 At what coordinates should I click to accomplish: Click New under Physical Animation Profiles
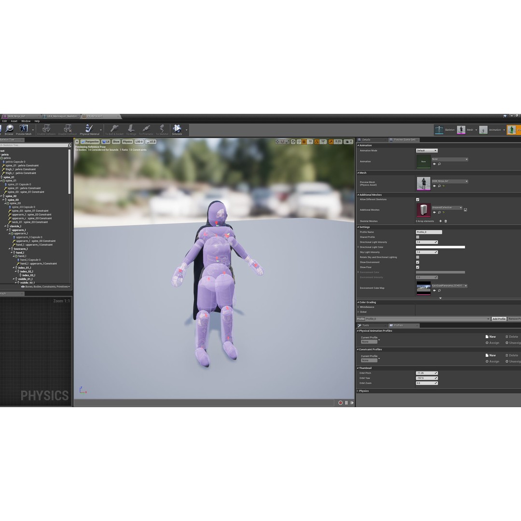point(491,337)
